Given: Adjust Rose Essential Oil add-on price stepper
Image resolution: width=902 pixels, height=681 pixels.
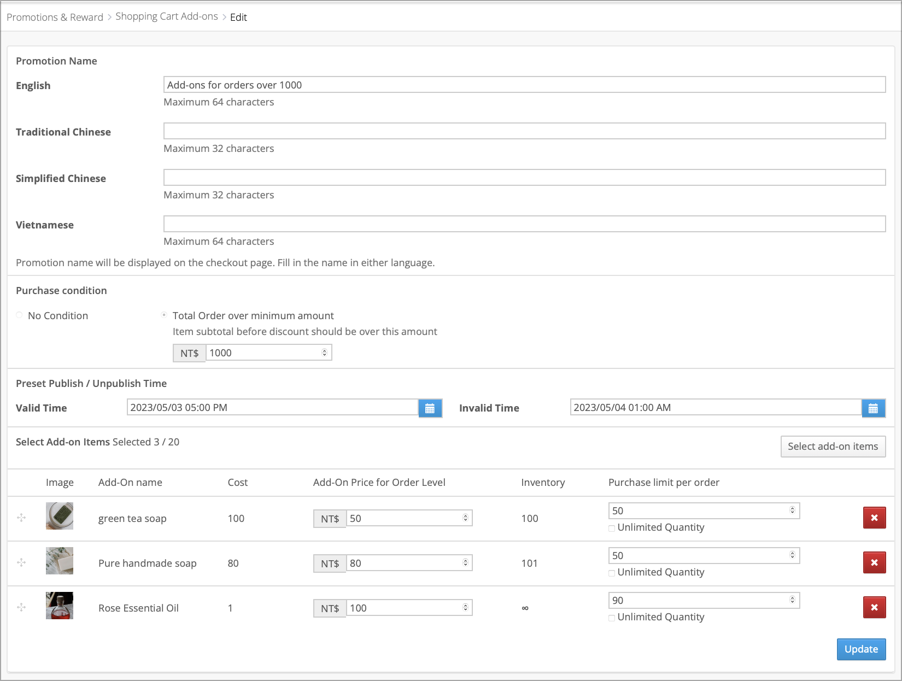Looking at the screenshot, I should coord(466,607).
